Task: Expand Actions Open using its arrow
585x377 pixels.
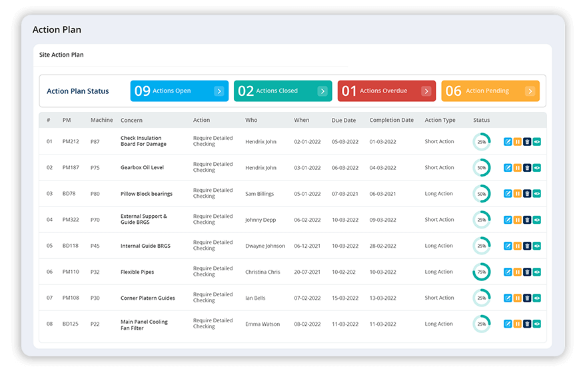Action: coord(219,91)
